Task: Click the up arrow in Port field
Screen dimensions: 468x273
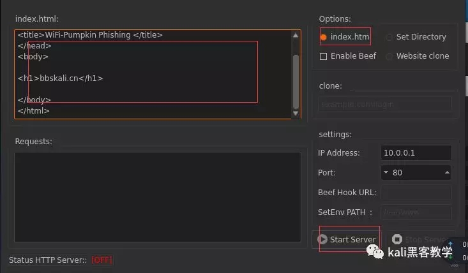Action: click(x=446, y=172)
